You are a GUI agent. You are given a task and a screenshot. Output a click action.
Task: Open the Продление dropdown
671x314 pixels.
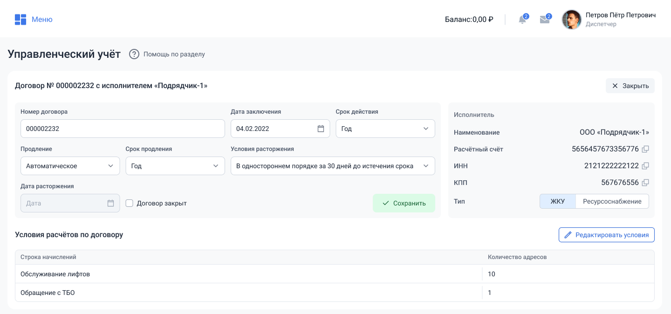(70, 166)
